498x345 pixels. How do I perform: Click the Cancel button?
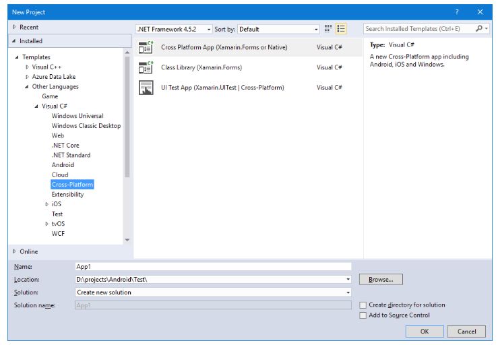pyautogui.click(x=466, y=332)
